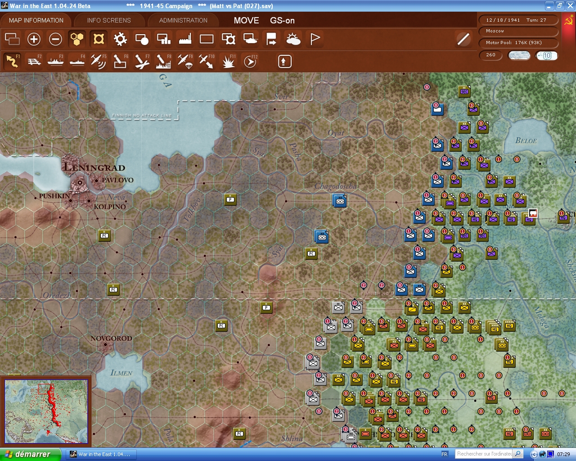Image resolution: width=576 pixels, height=461 pixels.
Task: Open the MAP INFORMATION tab
Action: [x=36, y=20]
